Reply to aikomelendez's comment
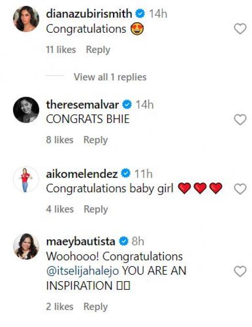This screenshot has width=252, height=327. (x=95, y=209)
